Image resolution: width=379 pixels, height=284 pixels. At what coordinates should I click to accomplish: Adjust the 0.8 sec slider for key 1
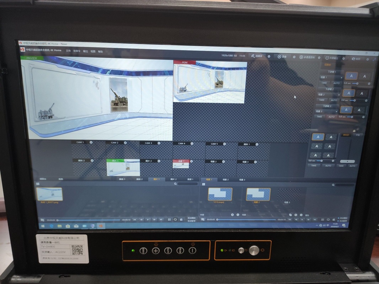(356, 83)
